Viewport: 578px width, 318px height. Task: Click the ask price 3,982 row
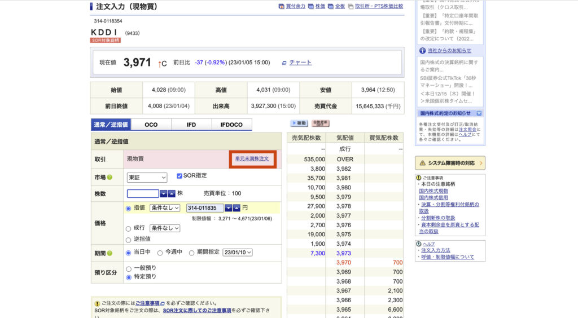[x=345, y=169]
